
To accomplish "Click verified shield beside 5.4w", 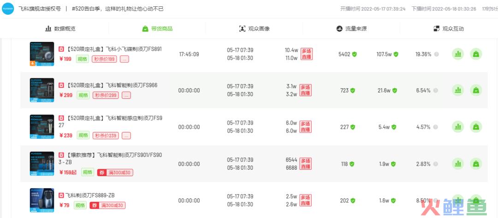I will pyautogui.click(x=394, y=127).
